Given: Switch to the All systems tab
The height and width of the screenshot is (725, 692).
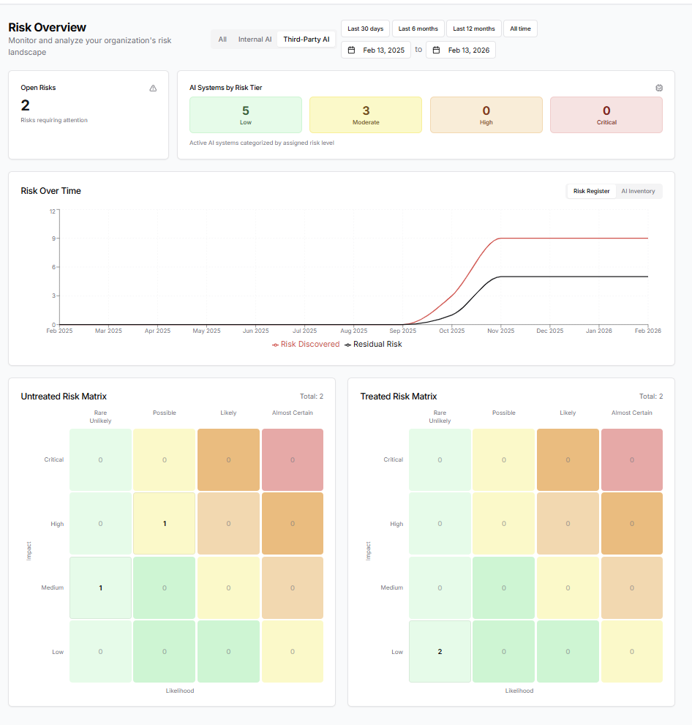Looking at the screenshot, I should click(222, 40).
